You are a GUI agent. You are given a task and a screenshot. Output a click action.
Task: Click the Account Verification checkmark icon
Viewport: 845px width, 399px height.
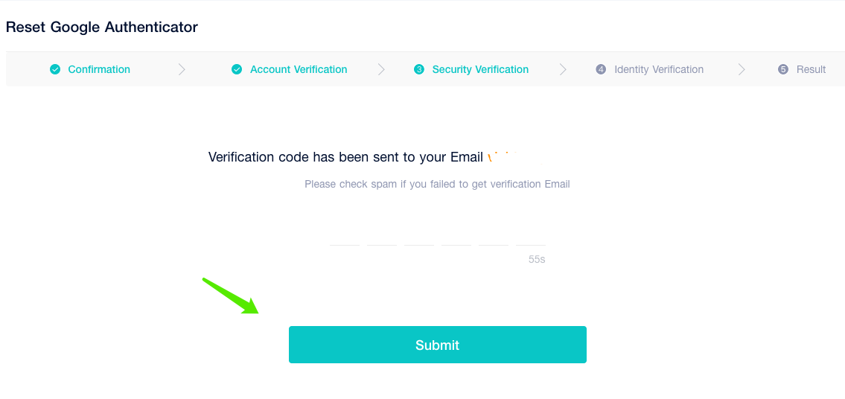237,69
